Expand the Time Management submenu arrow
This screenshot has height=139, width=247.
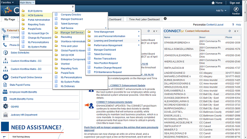[x=139, y=32]
